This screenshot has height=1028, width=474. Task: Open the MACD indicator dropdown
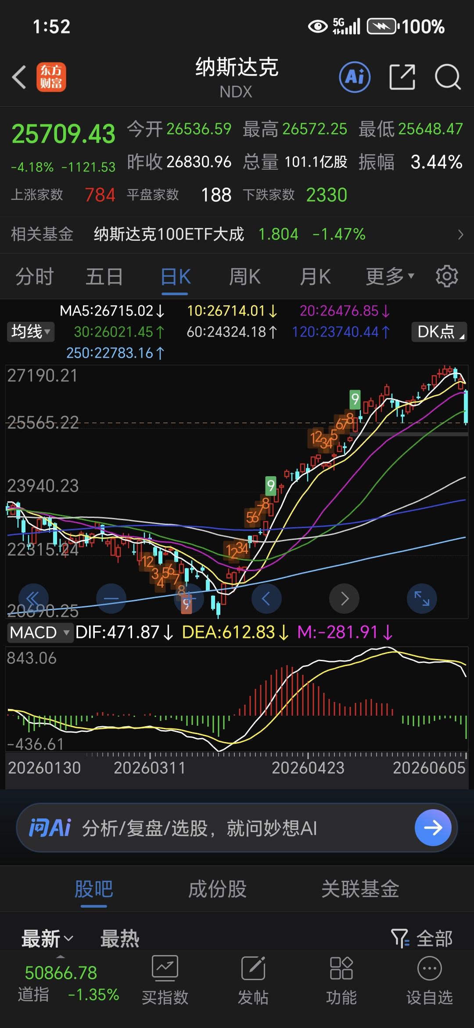39,633
